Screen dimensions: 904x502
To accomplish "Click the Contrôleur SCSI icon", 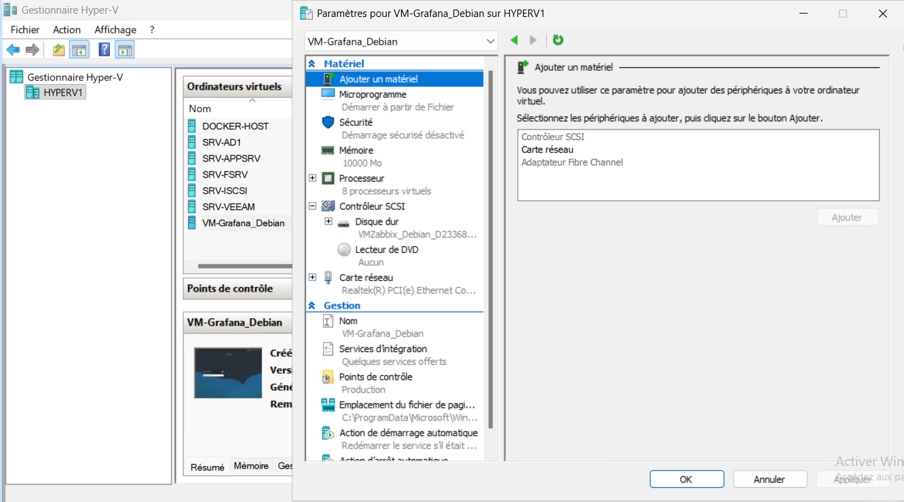I will coord(328,206).
